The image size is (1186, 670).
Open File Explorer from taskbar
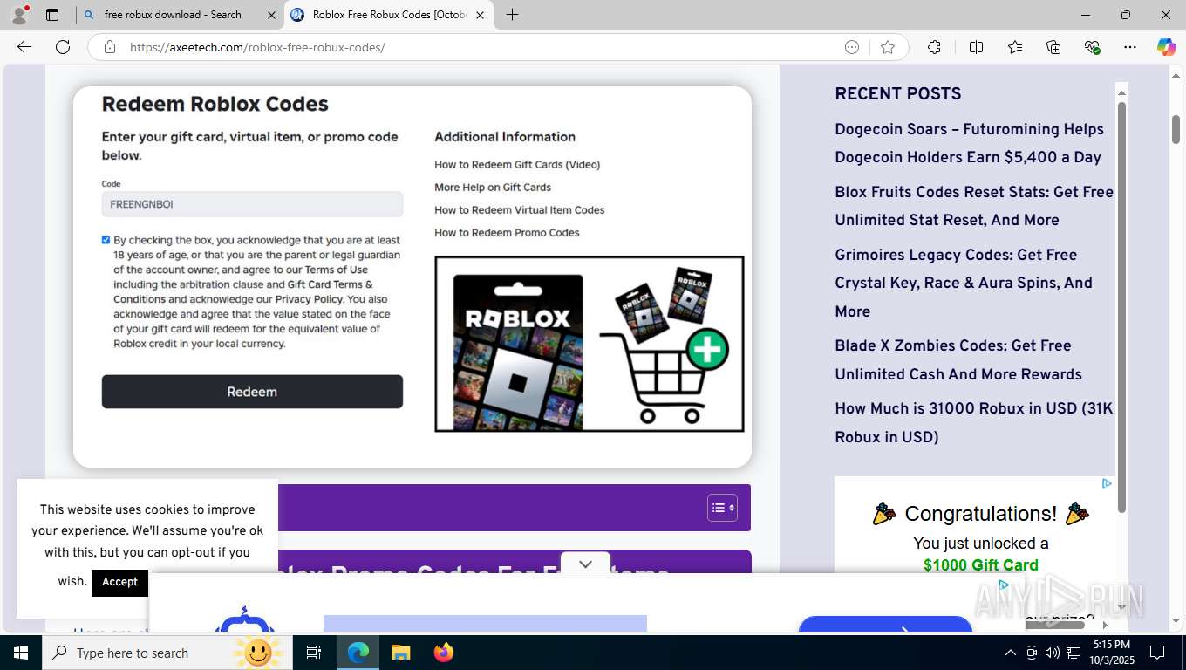[400, 653]
